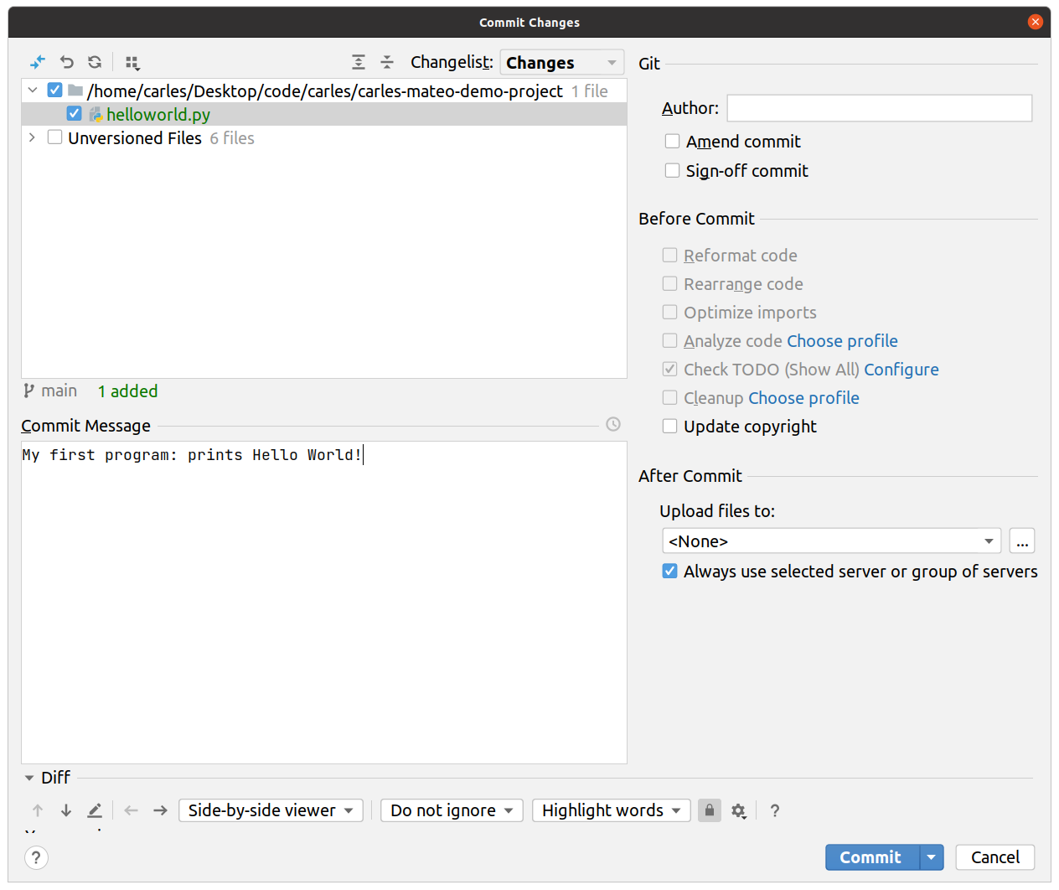Screen dimensions: 1059x890
Task: Open diff settings gear icon
Action: (738, 810)
